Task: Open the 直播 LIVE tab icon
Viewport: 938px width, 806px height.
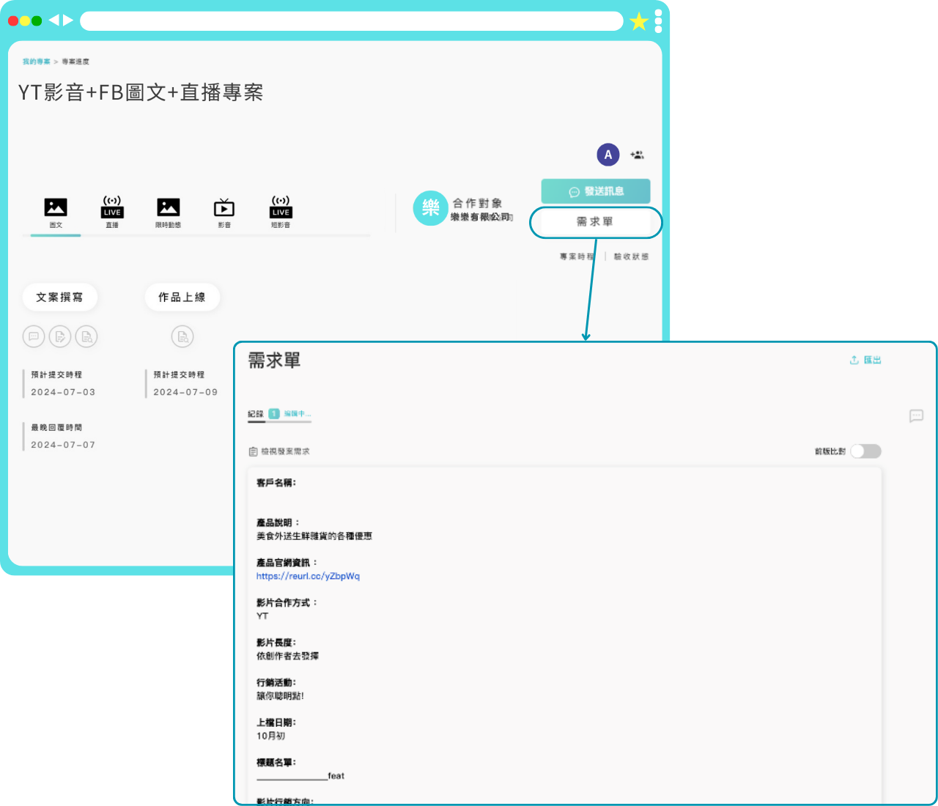Action: point(112,207)
